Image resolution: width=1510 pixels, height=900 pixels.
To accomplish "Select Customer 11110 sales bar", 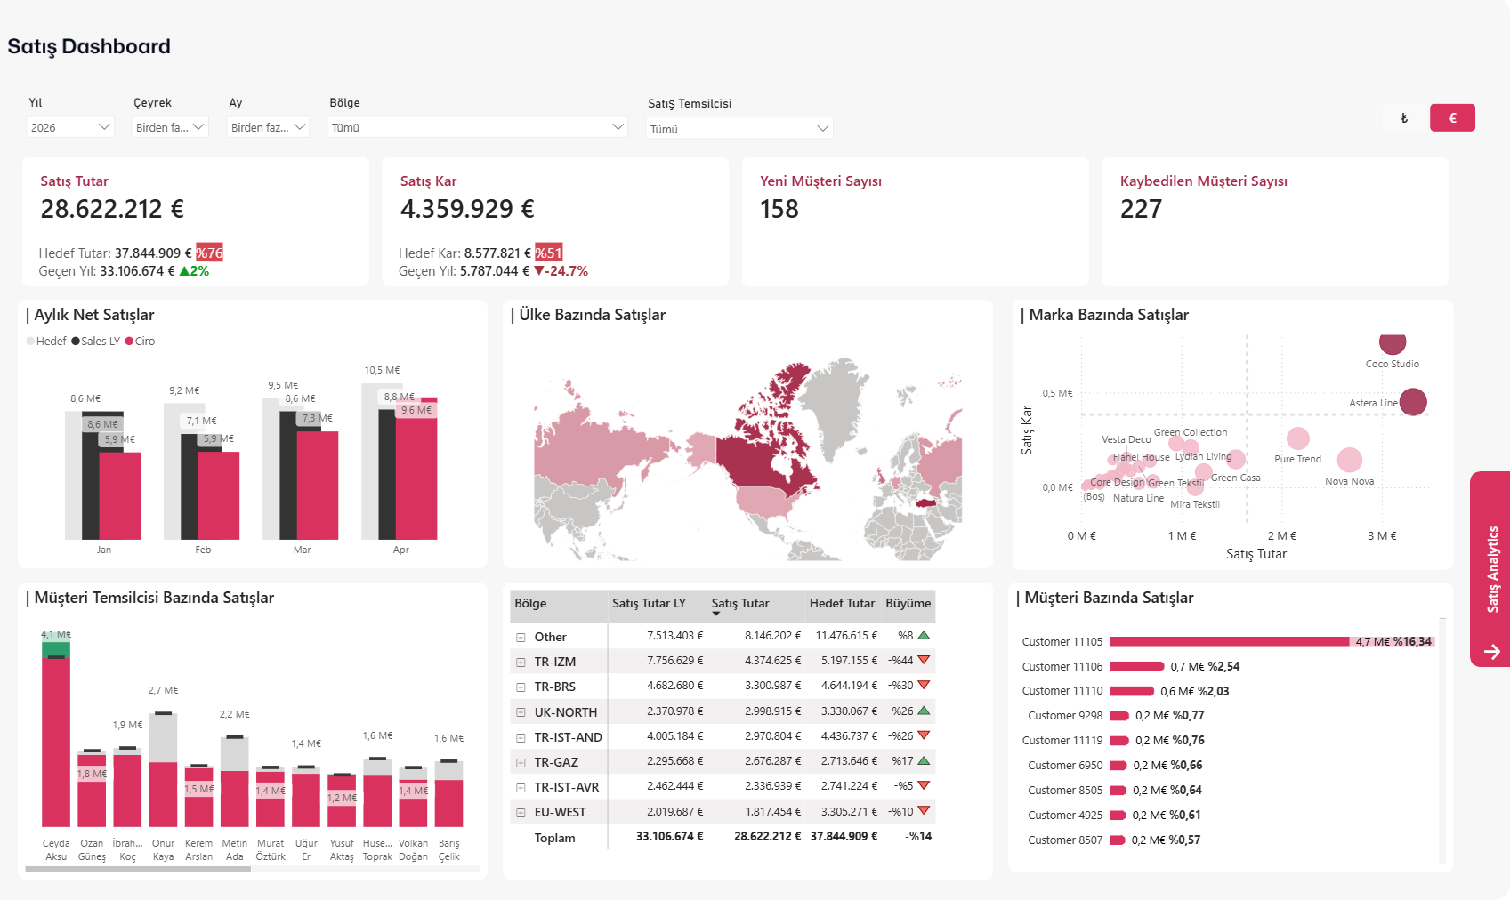I will [x=1132, y=691].
